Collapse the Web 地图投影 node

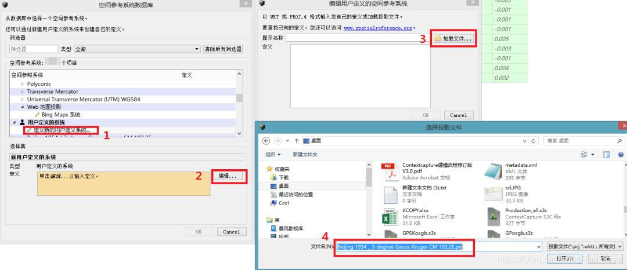click(23, 107)
